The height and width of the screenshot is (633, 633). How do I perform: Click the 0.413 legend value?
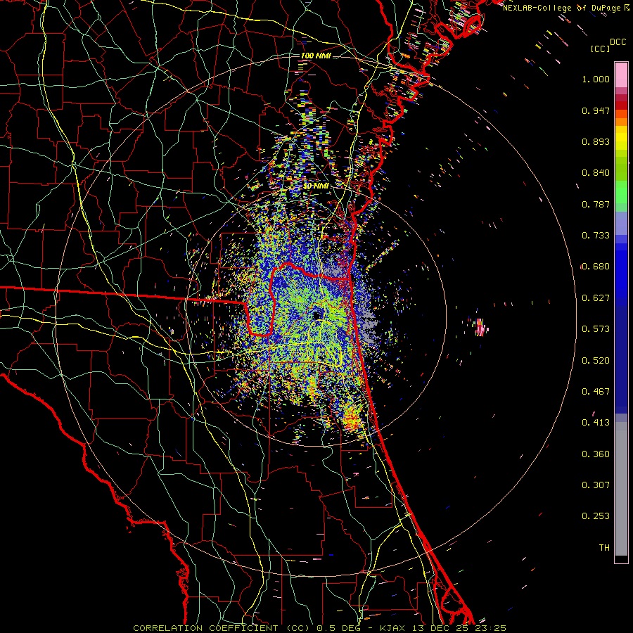pyautogui.click(x=596, y=423)
